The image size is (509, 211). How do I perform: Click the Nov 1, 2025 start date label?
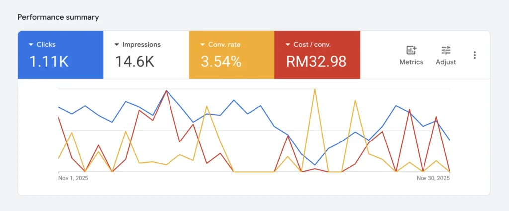(x=73, y=178)
